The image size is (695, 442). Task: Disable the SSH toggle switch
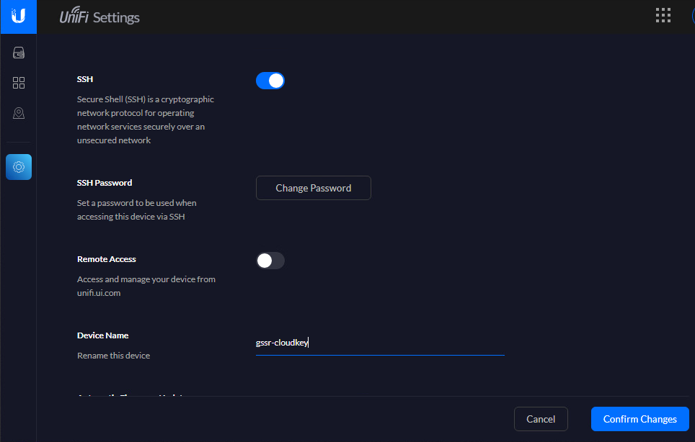270,81
